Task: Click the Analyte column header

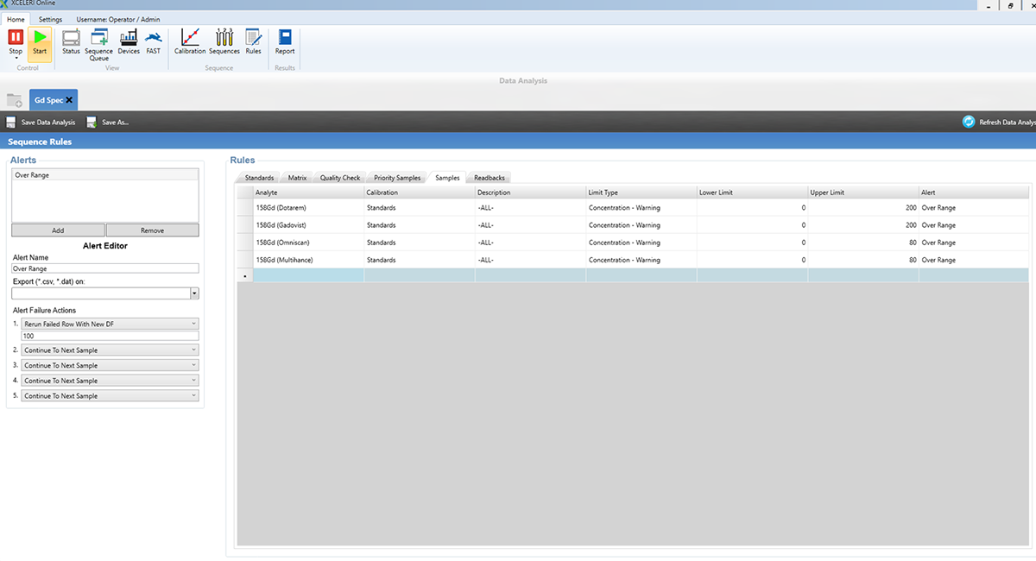Action: (x=308, y=192)
